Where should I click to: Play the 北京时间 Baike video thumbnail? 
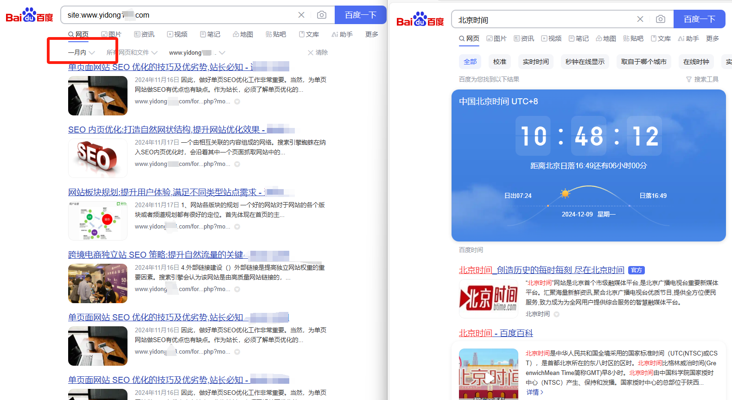pyautogui.click(x=488, y=374)
